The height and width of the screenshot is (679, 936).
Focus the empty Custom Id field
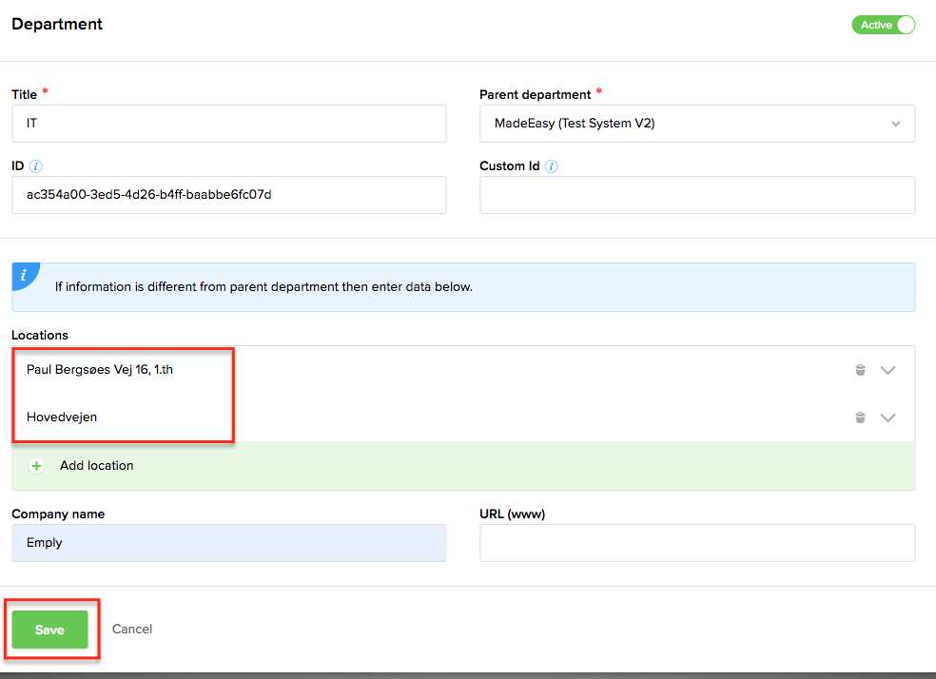[x=696, y=195]
